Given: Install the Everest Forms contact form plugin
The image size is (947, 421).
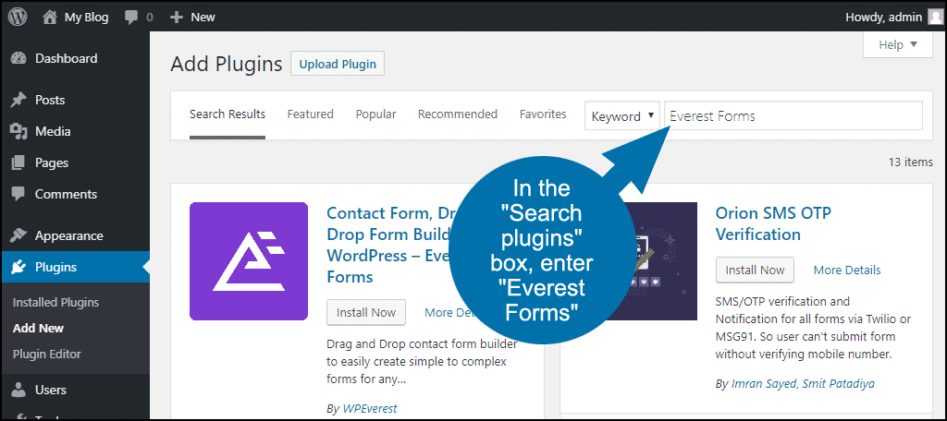Looking at the screenshot, I should [x=366, y=312].
